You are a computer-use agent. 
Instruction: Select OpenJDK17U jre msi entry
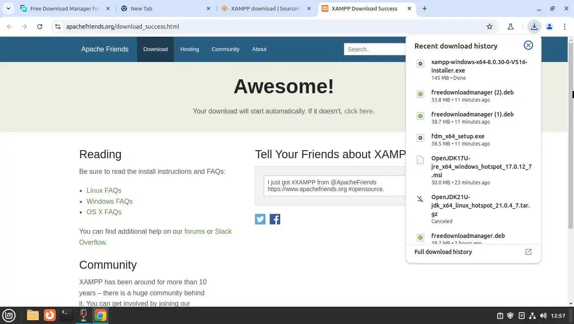tap(474, 170)
